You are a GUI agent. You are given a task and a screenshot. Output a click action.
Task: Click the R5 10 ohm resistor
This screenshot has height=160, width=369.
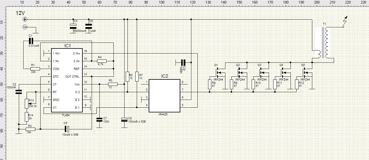pyautogui.click(x=113, y=84)
